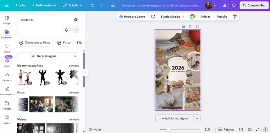Open the main hamburger menu
This screenshot has width=270, height=133.
tap(7, 5)
